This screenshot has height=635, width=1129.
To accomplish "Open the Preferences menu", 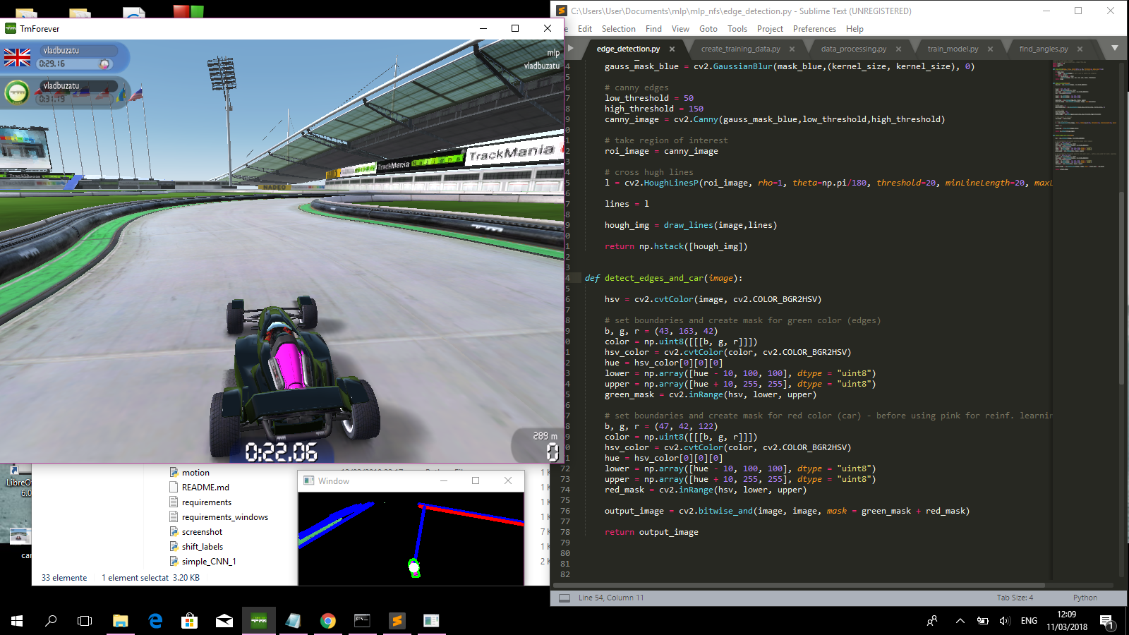I will [x=814, y=29].
